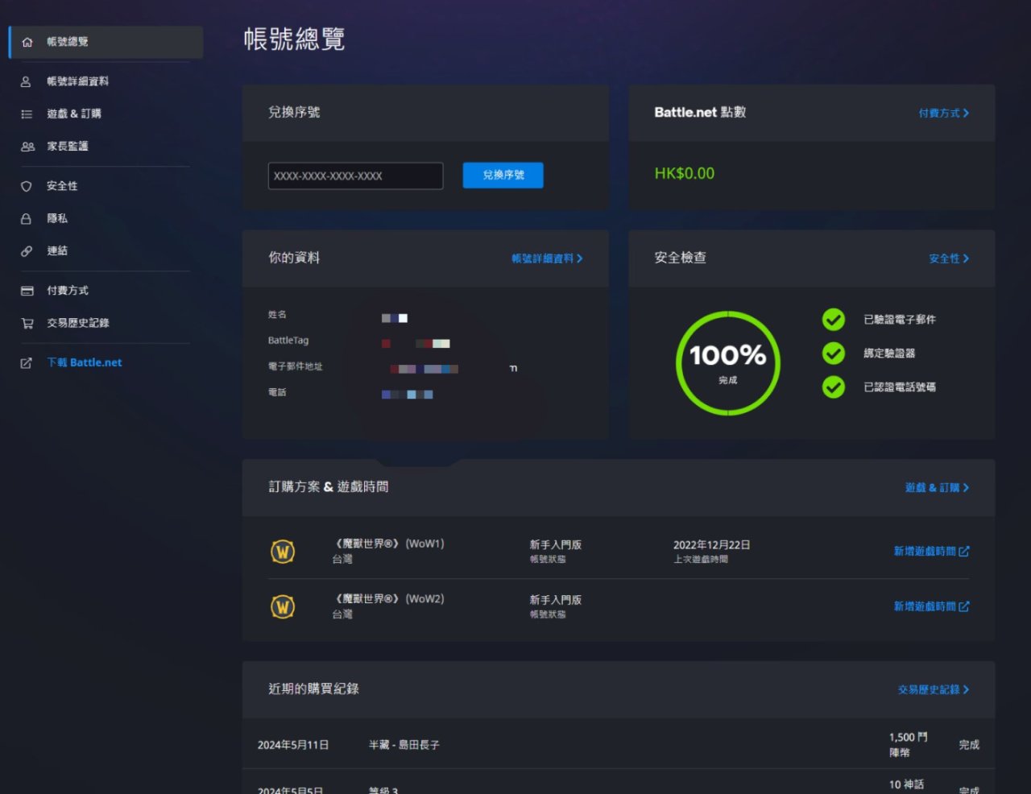Click the blue 兌換序號 button

503,175
